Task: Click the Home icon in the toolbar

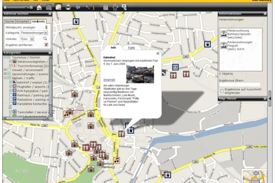Action: coord(39,7)
